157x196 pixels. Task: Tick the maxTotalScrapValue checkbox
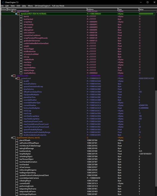(x=21, y=119)
